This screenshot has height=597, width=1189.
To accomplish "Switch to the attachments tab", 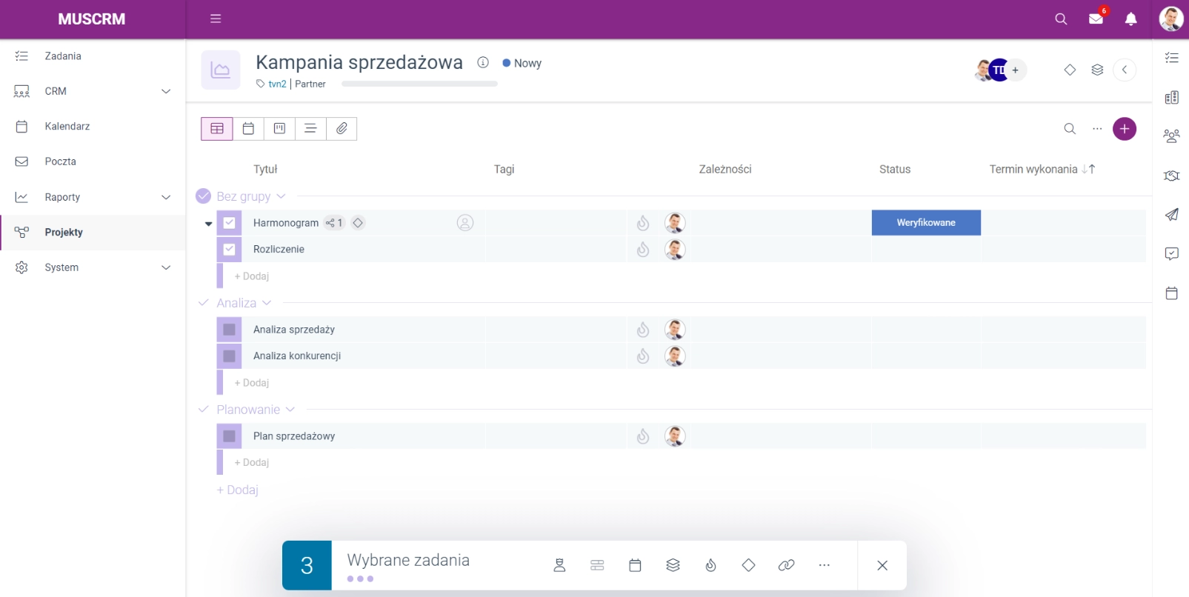I will point(342,129).
